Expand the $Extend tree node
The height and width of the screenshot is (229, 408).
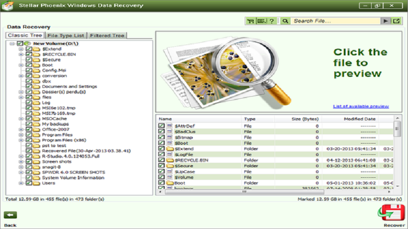point(21,49)
